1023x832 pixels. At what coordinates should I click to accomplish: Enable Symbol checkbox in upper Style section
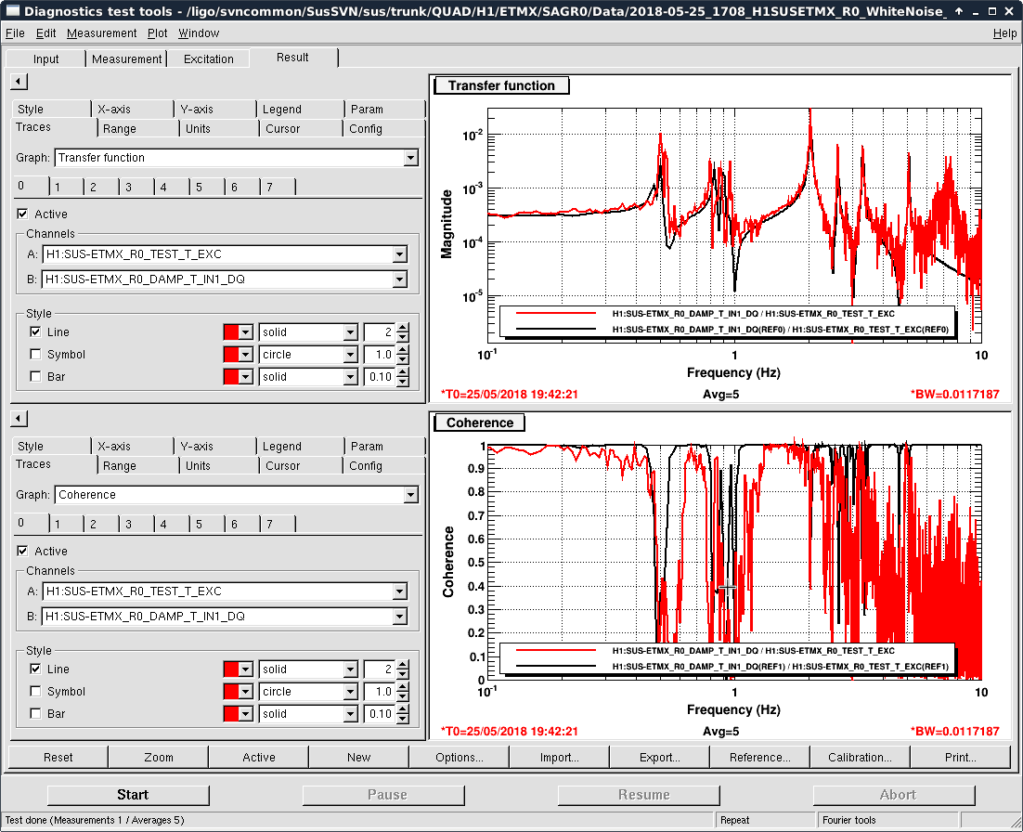click(x=35, y=355)
